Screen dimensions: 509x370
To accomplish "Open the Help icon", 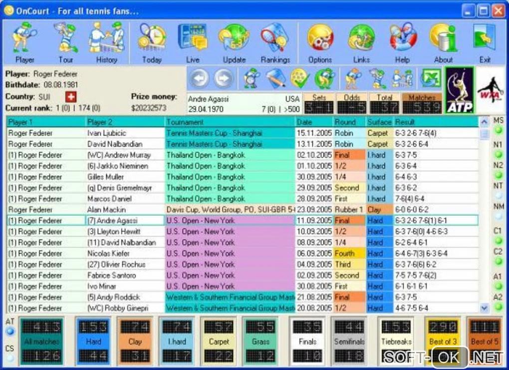I will coord(402,42).
